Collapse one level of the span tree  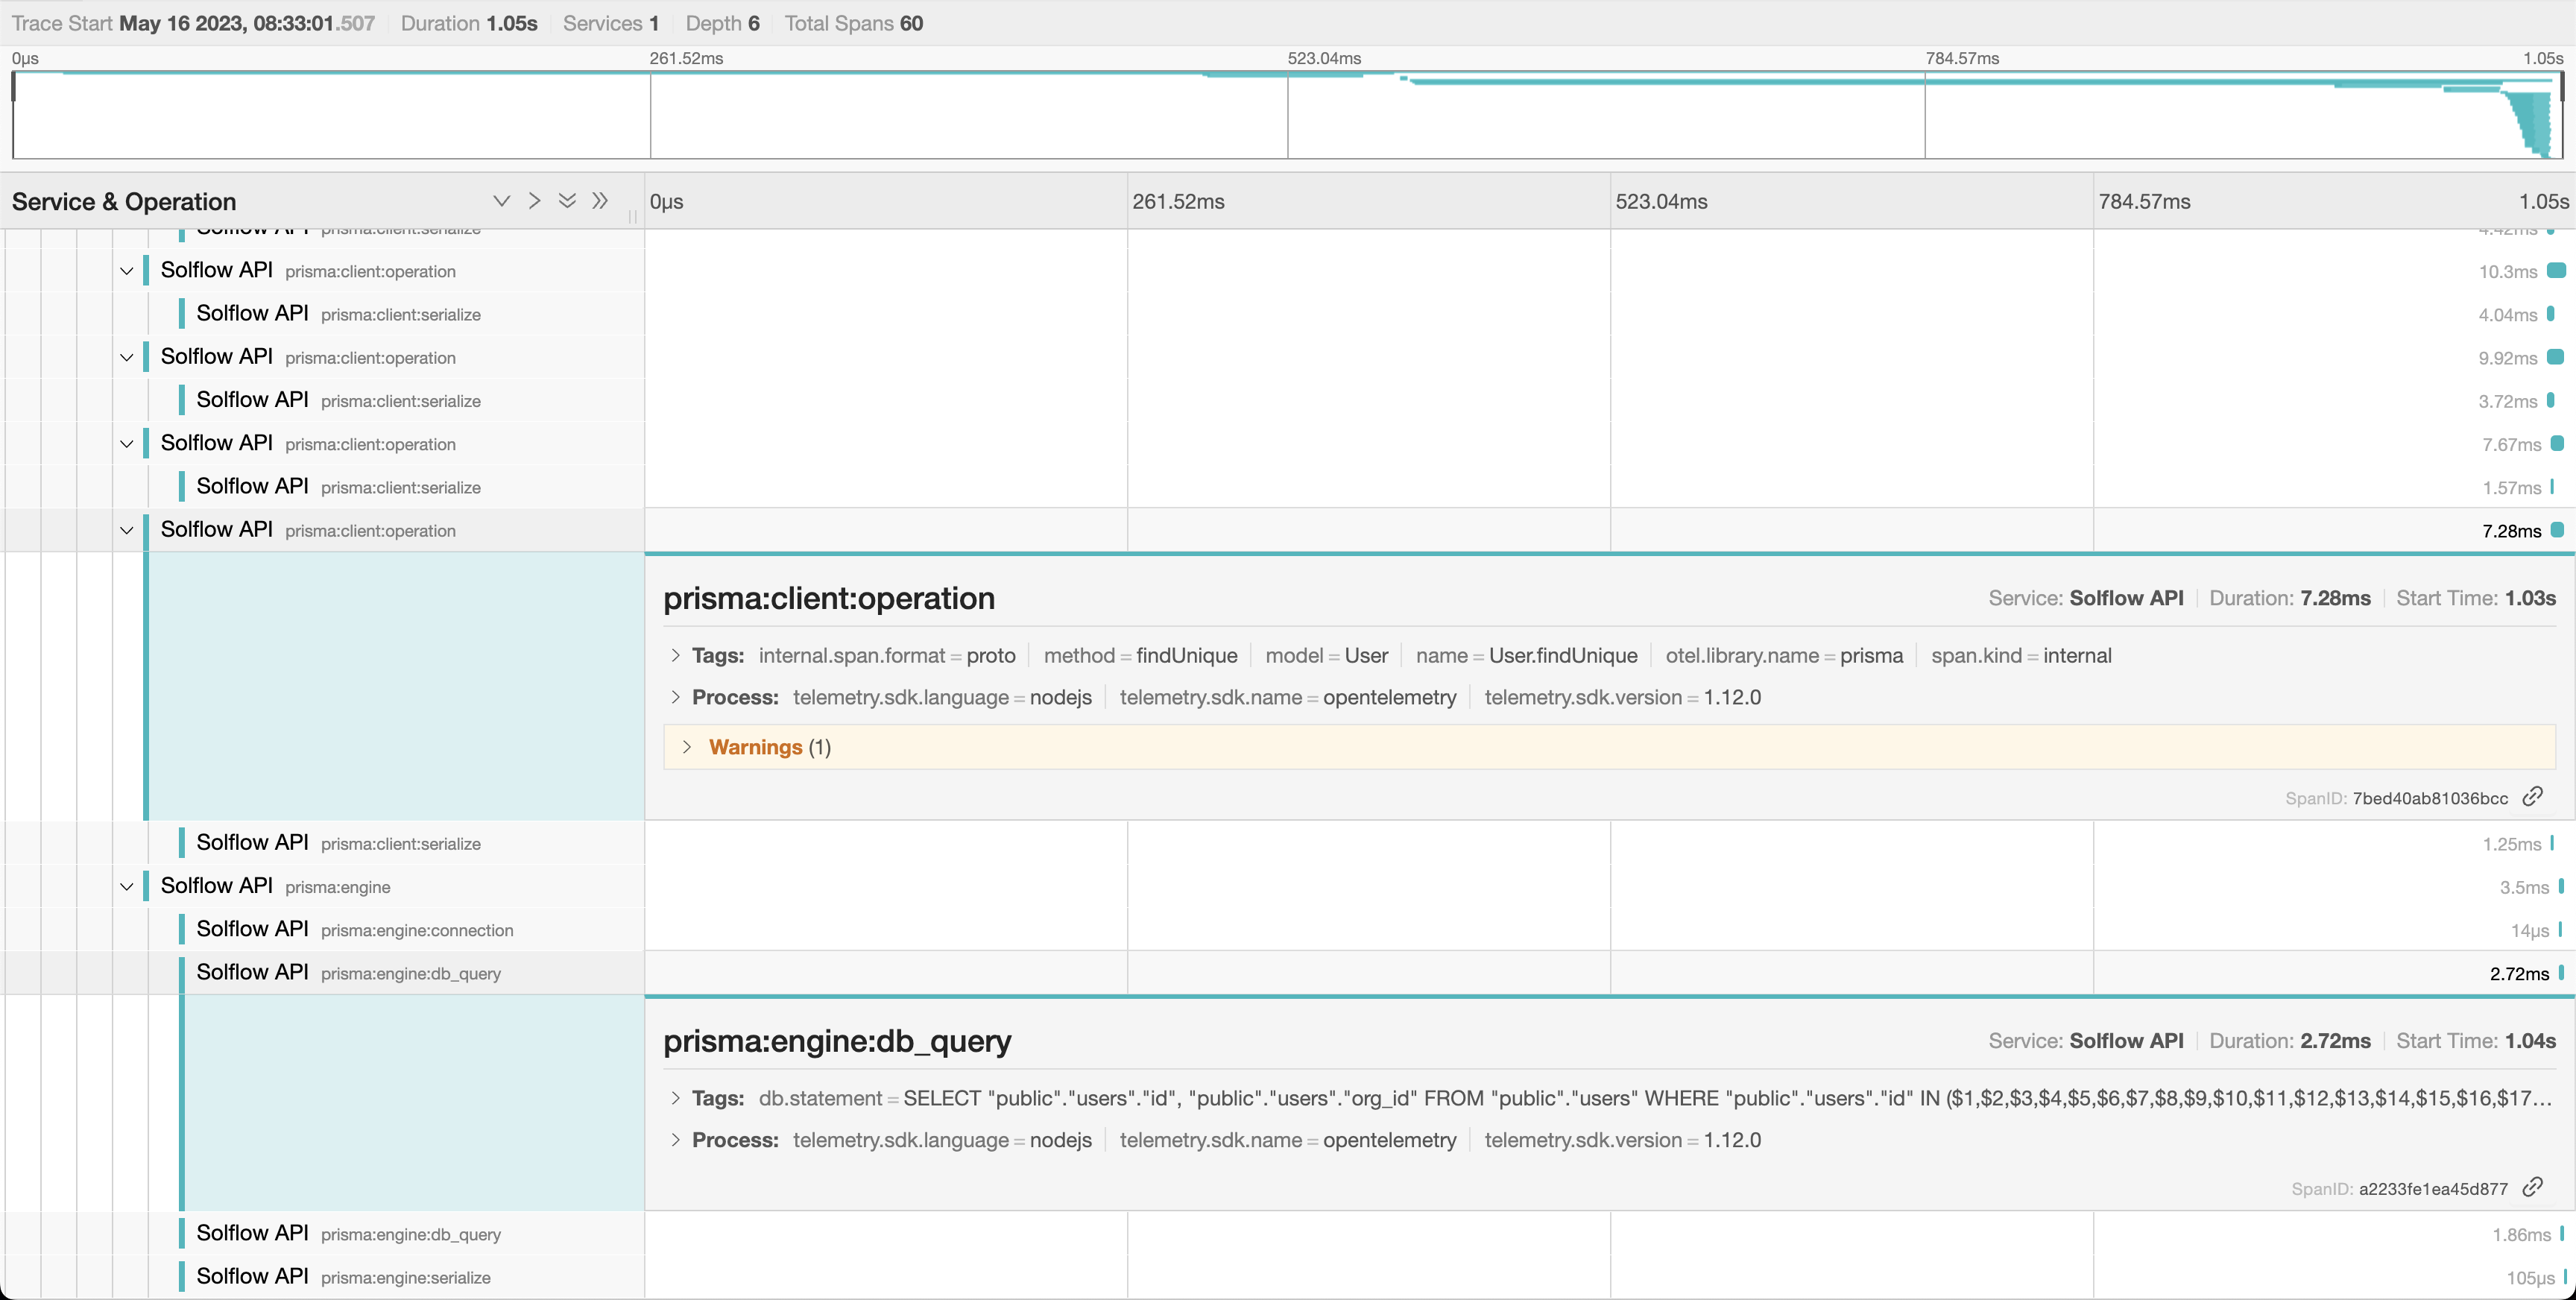pyautogui.click(x=502, y=200)
